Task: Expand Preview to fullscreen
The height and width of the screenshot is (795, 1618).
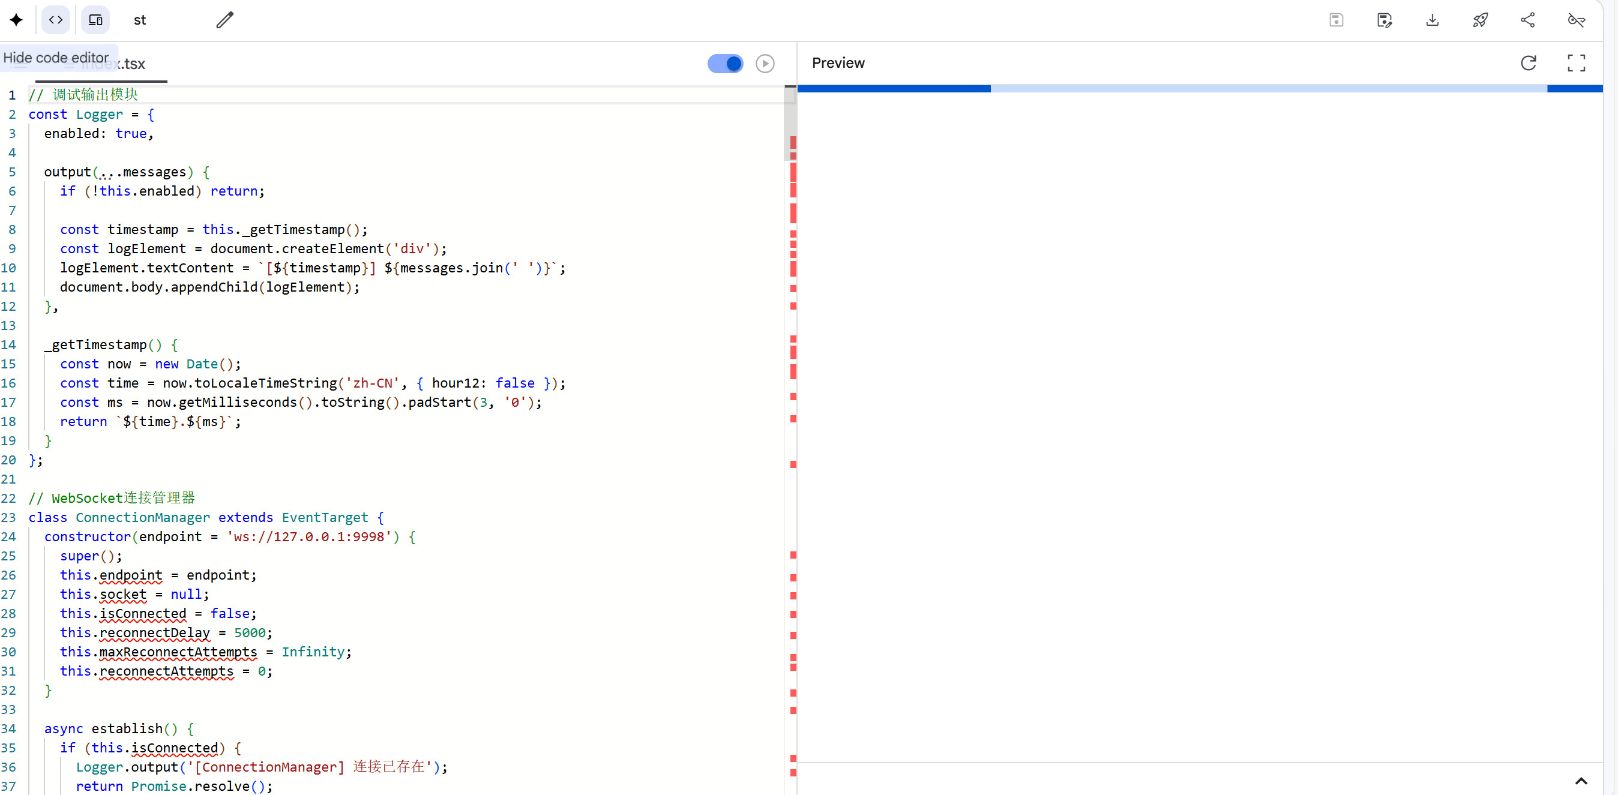Action: pyautogui.click(x=1576, y=63)
